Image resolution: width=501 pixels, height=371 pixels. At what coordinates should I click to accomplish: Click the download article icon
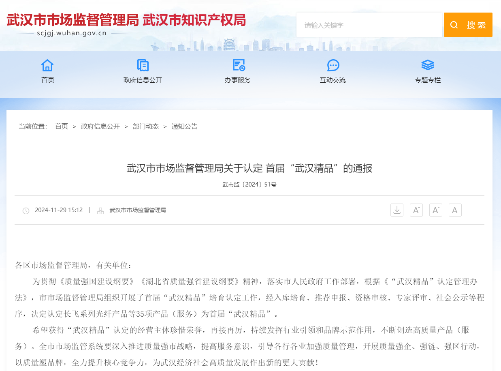[397, 210]
